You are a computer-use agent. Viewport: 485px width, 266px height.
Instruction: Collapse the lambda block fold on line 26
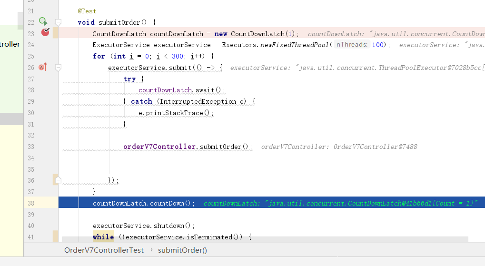click(58, 68)
